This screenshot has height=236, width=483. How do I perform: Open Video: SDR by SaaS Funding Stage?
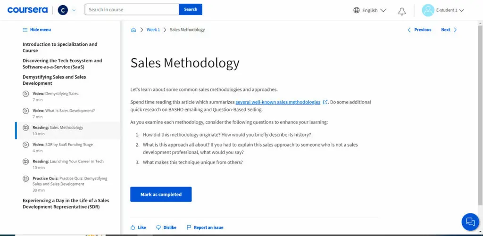click(x=63, y=144)
